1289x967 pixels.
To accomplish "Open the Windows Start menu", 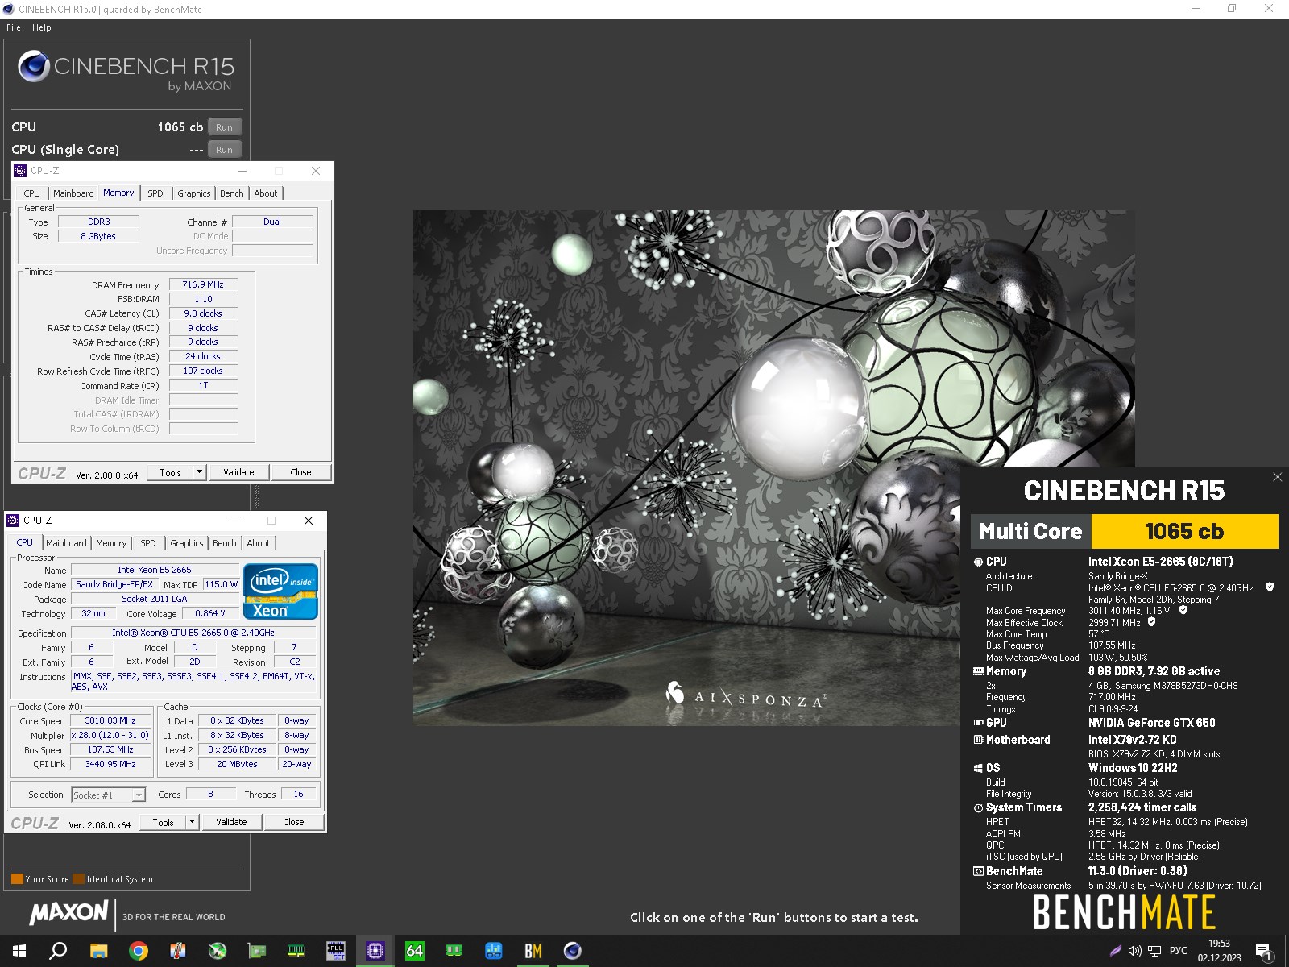I will pyautogui.click(x=19, y=951).
